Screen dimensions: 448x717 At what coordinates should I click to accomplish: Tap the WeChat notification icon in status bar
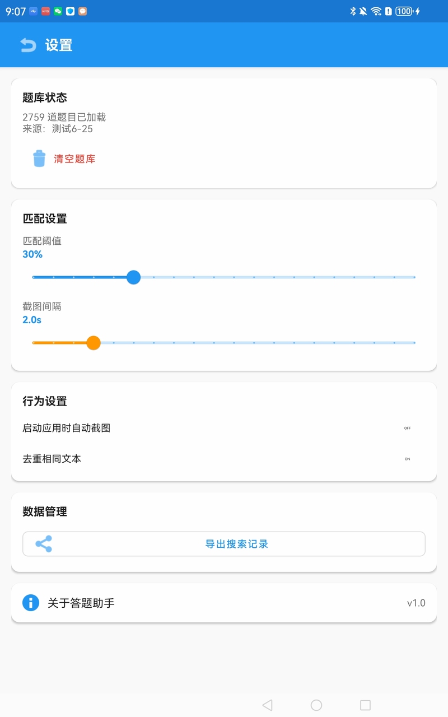click(x=58, y=11)
